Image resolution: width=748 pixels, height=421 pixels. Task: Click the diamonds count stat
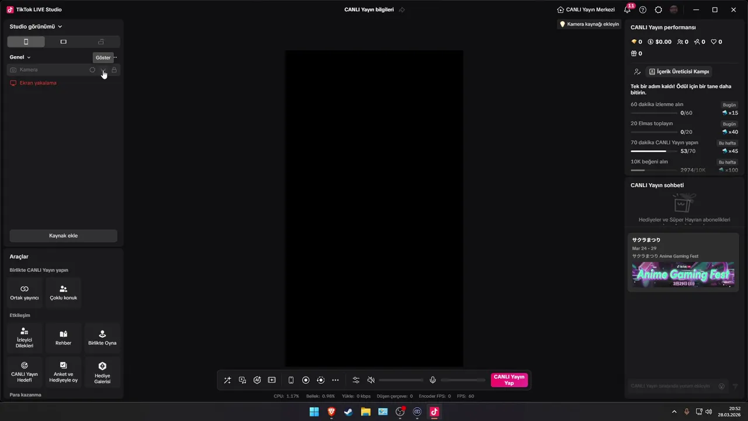pyautogui.click(x=637, y=42)
